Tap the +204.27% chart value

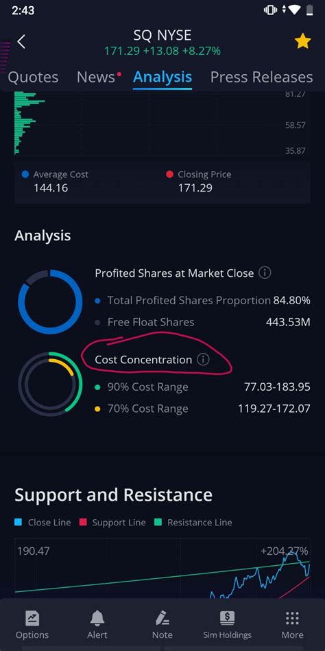pos(285,551)
